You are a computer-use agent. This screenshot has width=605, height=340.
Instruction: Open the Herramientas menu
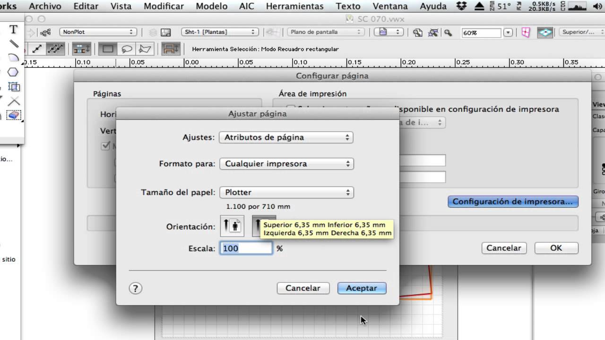pos(295,6)
